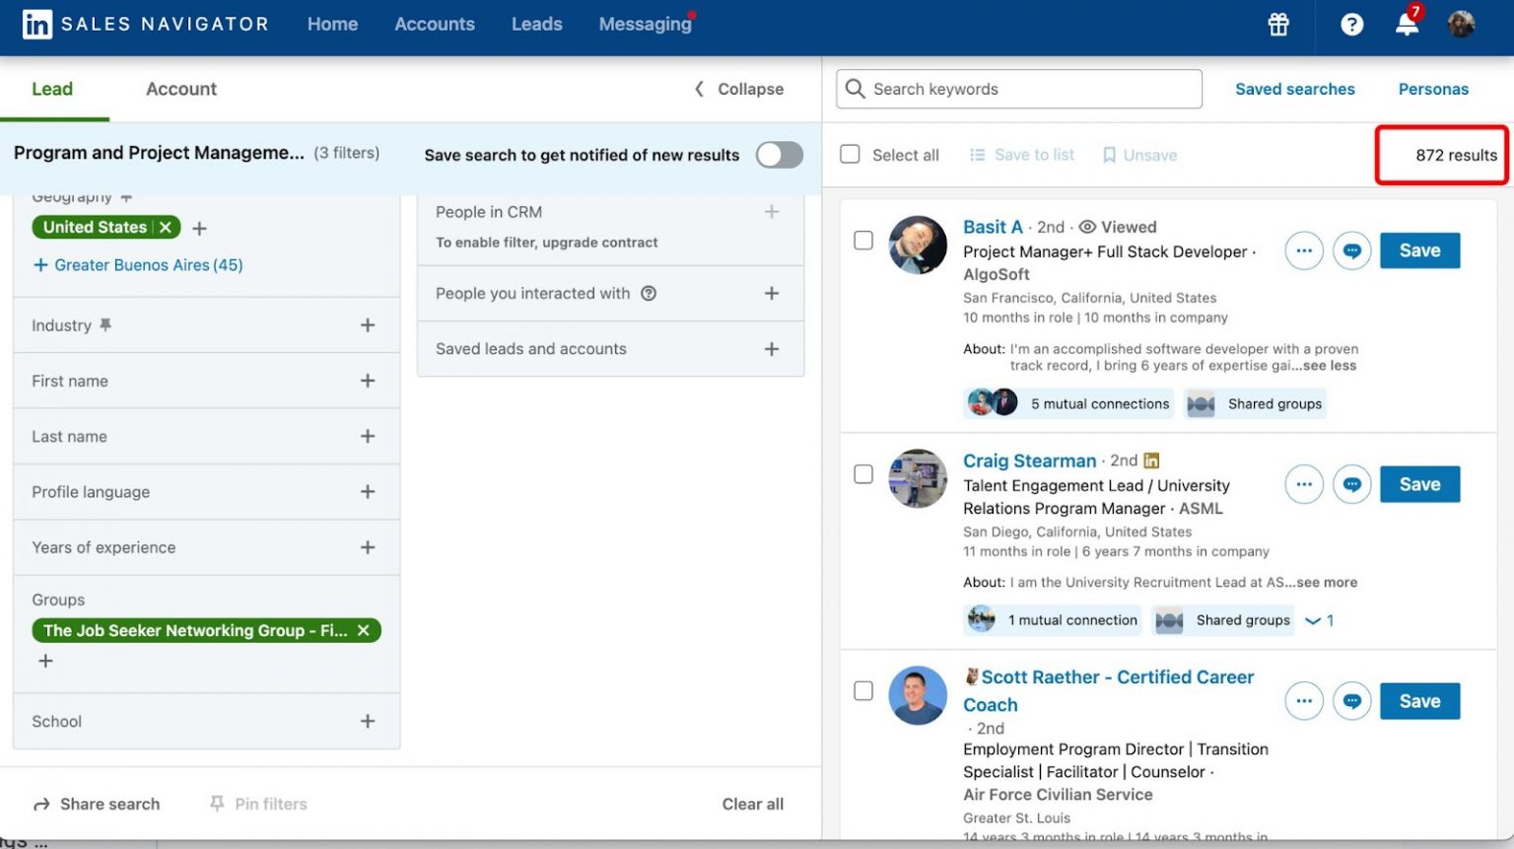View notifications via the bell icon
This screenshot has height=849, width=1514.
[1407, 25]
